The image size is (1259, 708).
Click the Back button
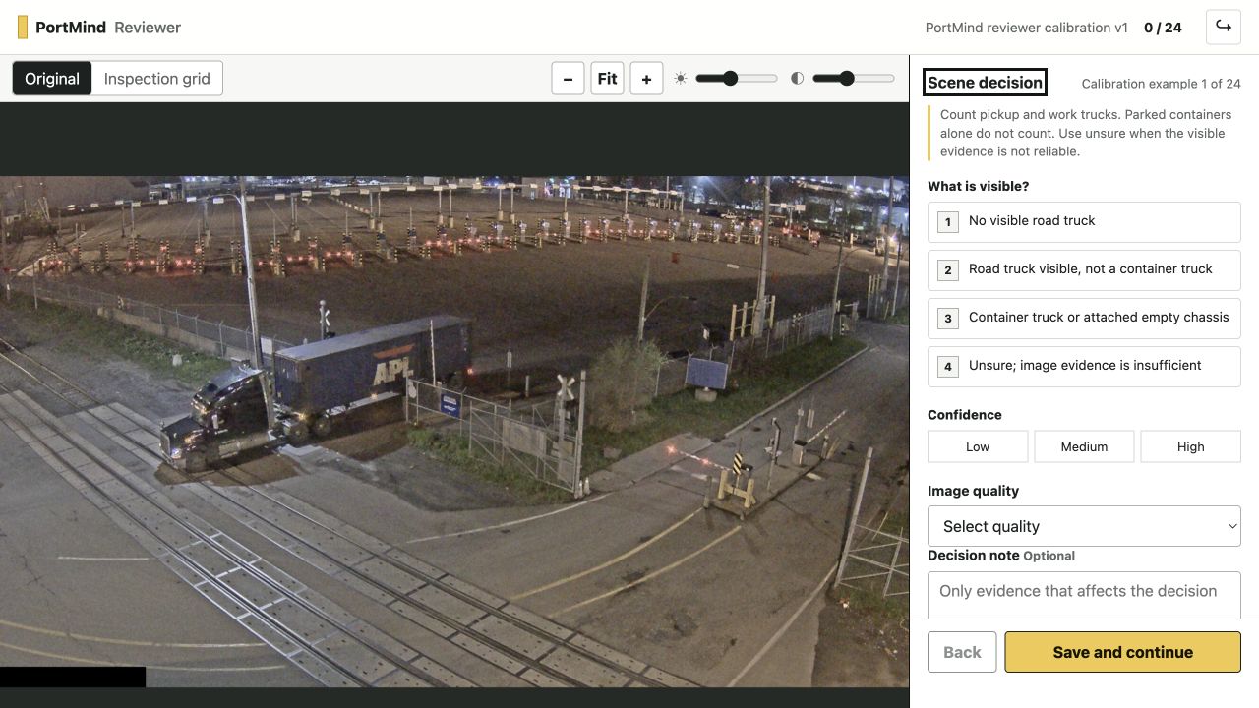(962, 652)
